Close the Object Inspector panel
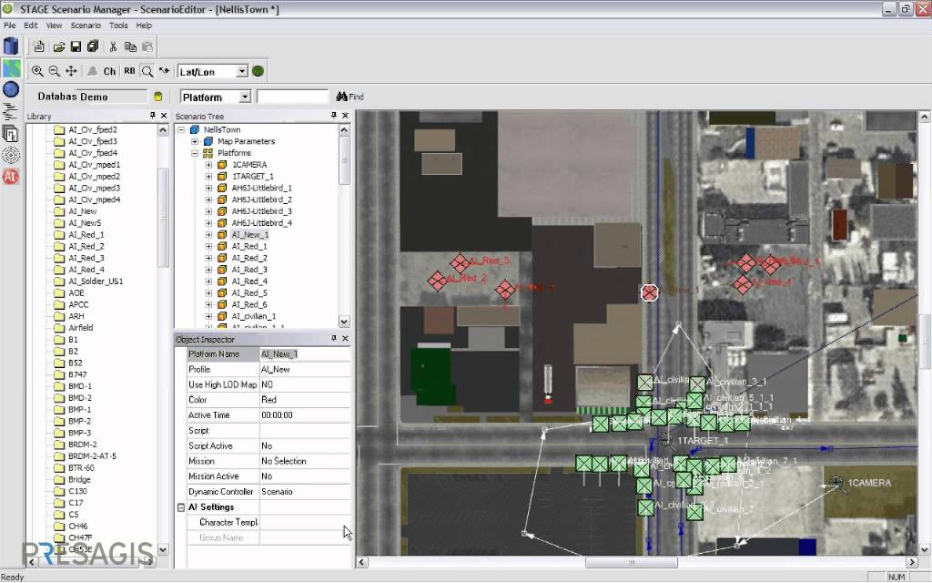The image size is (932, 583). coord(345,339)
